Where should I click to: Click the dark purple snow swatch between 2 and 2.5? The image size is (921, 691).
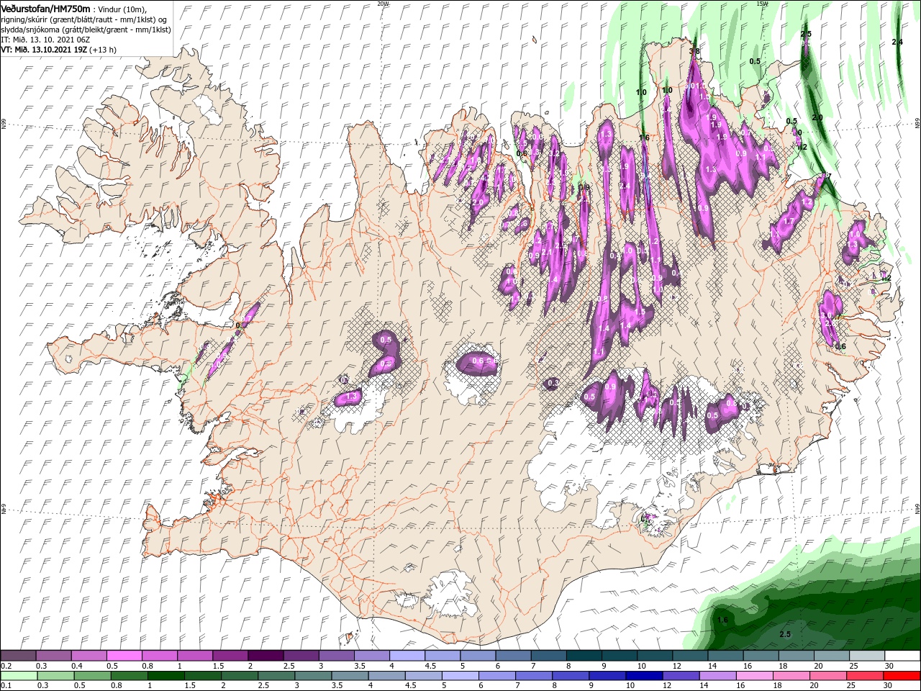pyautogui.click(x=265, y=656)
